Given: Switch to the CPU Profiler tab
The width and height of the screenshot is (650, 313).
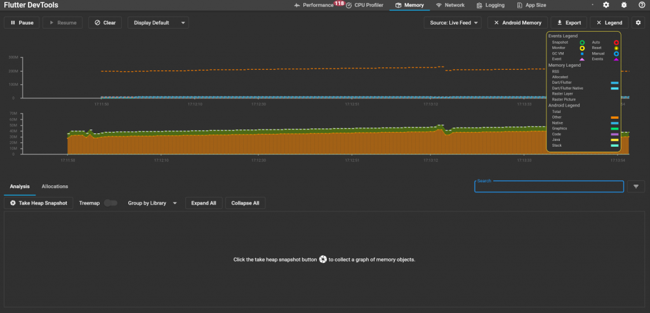Looking at the screenshot, I should pyautogui.click(x=364, y=5).
